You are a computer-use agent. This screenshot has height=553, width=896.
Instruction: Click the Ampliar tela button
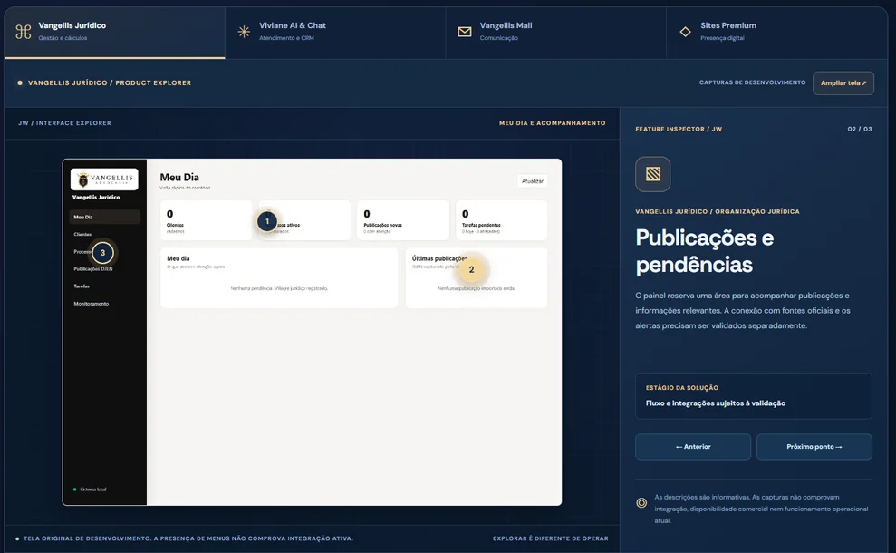tap(843, 82)
